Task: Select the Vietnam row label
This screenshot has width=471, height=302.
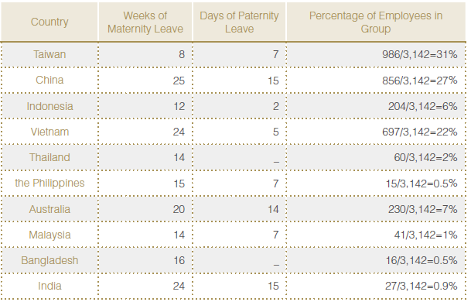Action: point(49,132)
